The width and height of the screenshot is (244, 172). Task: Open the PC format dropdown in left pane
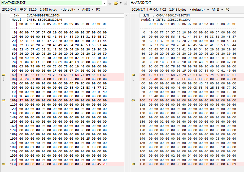97,9
